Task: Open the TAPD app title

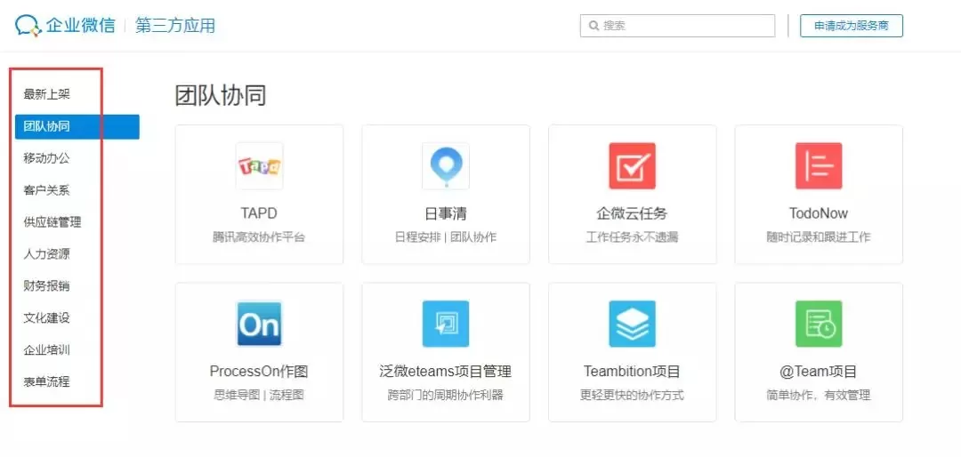Action: tap(259, 213)
